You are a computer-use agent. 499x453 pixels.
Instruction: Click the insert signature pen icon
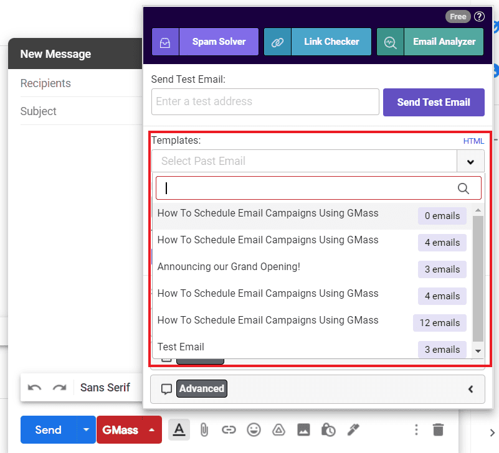pyautogui.click(x=353, y=429)
